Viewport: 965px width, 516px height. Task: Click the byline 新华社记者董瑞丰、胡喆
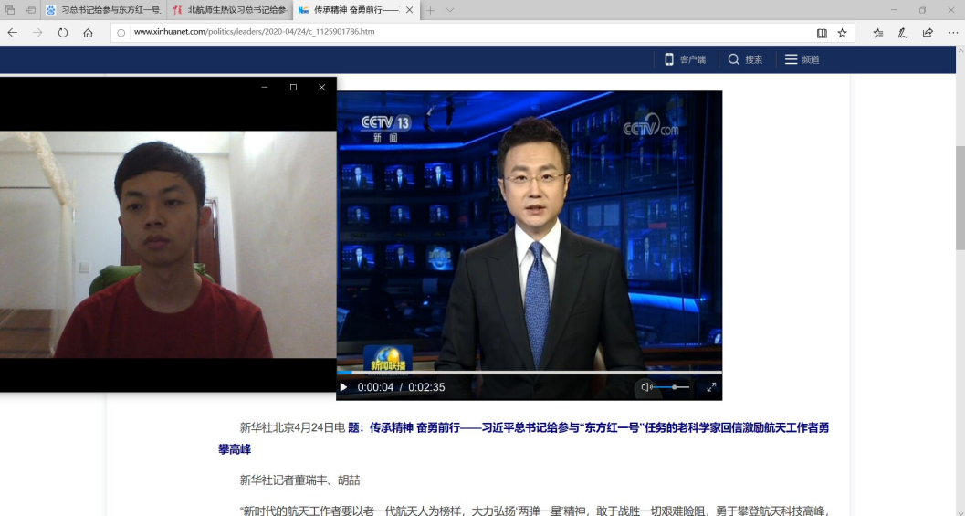(x=299, y=480)
